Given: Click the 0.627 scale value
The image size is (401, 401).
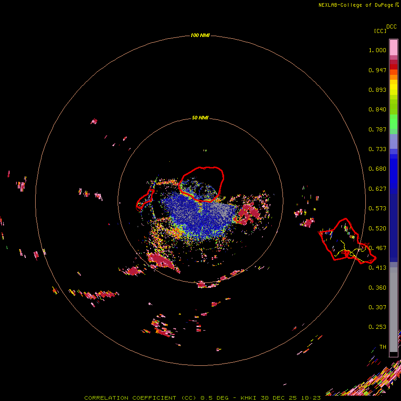Looking at the screenshot, I should 377,189.
